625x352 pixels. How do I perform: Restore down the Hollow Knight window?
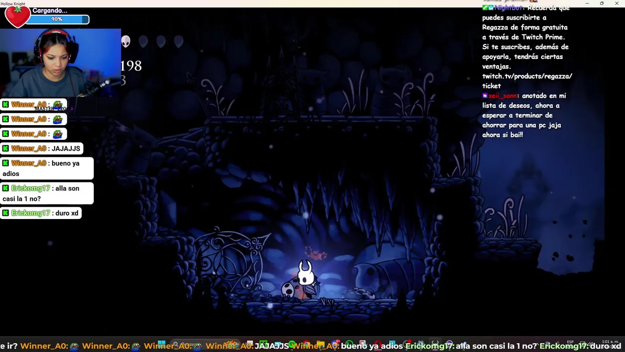coord(602,3)
